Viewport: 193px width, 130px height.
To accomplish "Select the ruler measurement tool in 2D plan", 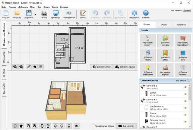I will pos(29,67).
